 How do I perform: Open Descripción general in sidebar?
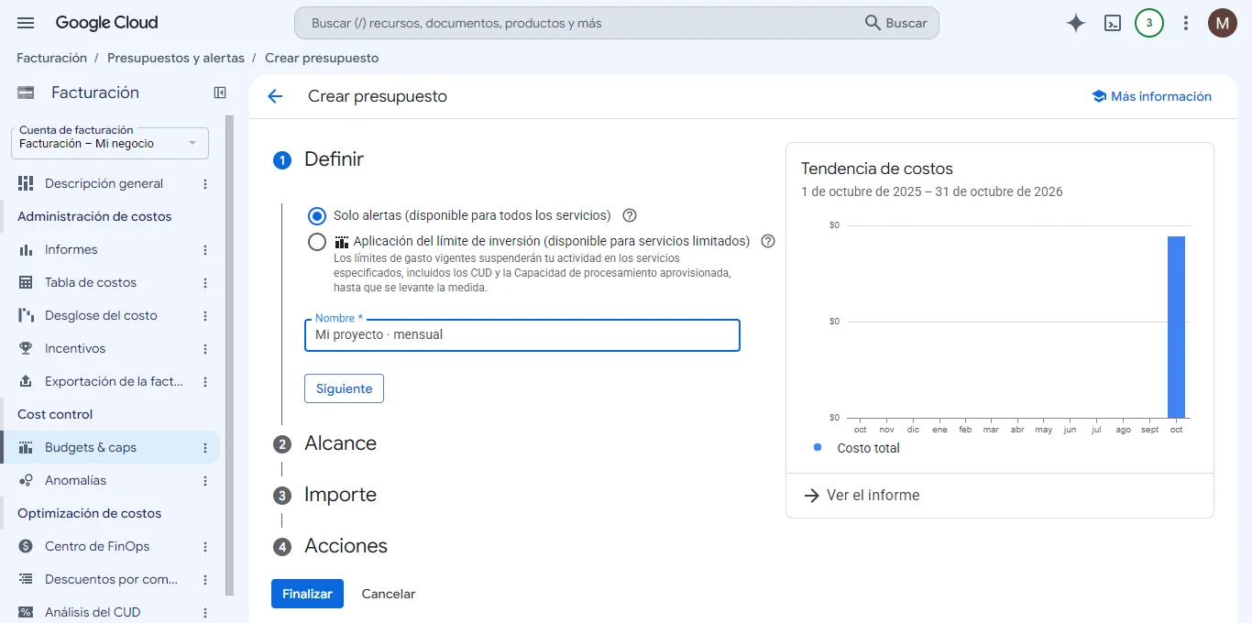tap(104, 183)
